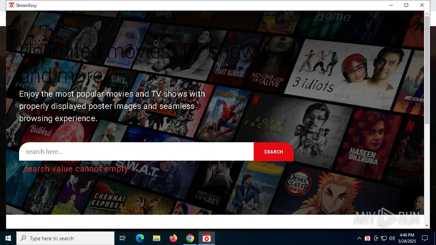Maximize the StreamEasy window
The height and width of the screenshot is (245, 436).
coord(406,5)
